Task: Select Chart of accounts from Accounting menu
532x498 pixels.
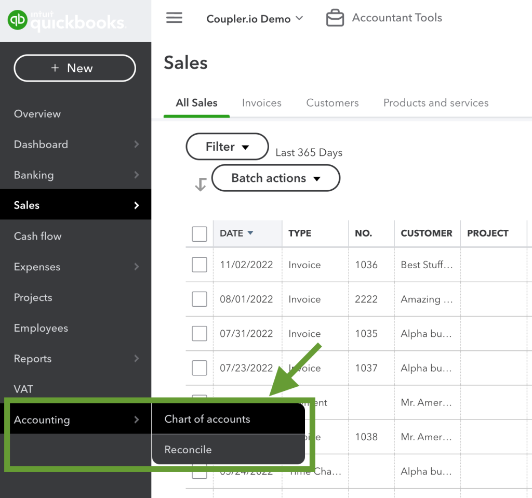Action: pyautogui.click(x=207, y=418)
